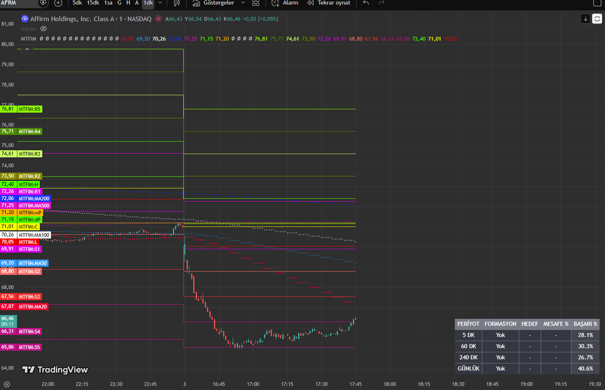Click the pink ≈ icon after NASDAQ

coord(158,19)
